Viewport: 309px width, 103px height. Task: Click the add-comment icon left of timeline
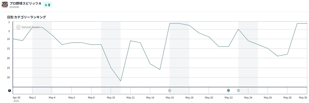tap(10, 91)
